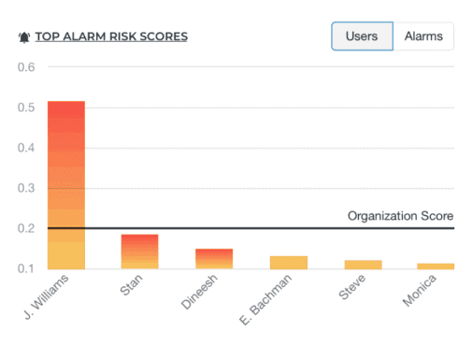Click the Monica axis label
The width and height of the screenshot is (472, 345).
click(x=420, y=290)
